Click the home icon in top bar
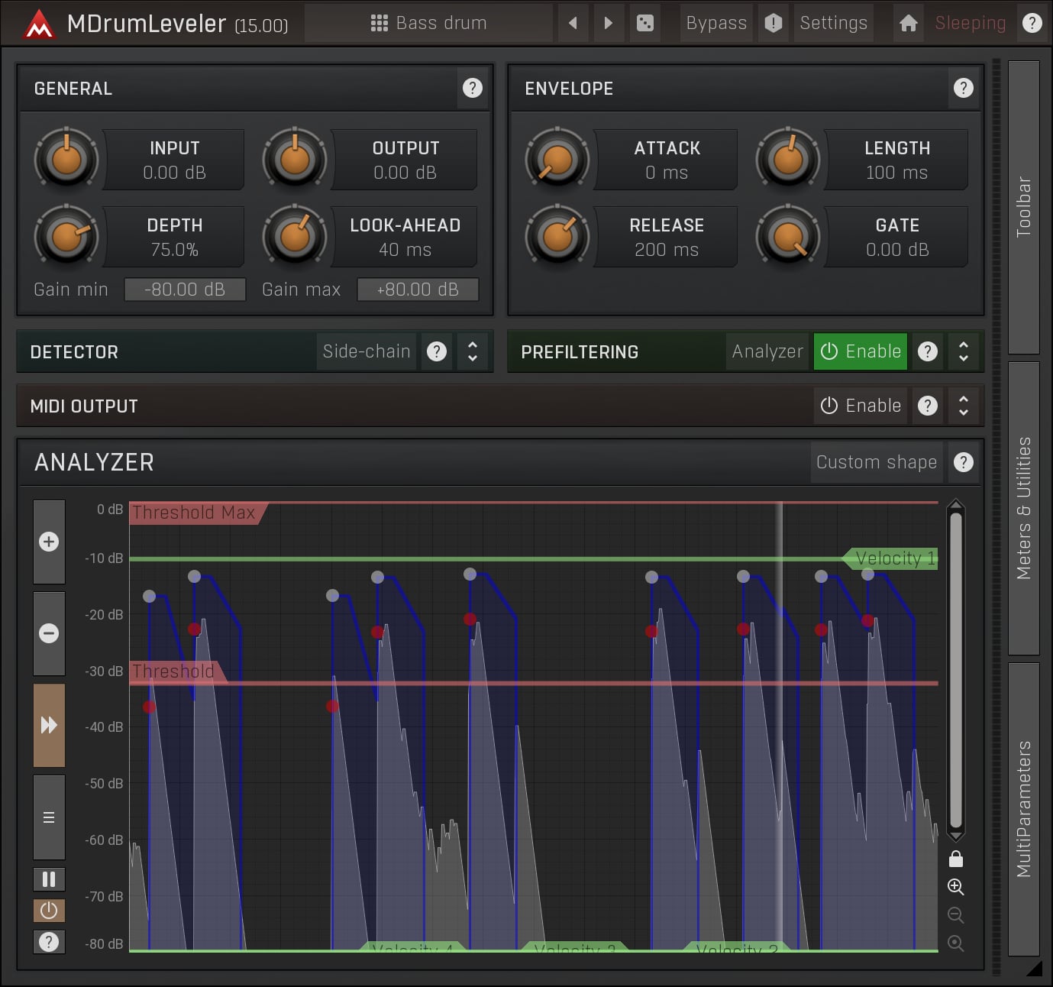This screenshot has height=987, width=1053. point(908,23)
